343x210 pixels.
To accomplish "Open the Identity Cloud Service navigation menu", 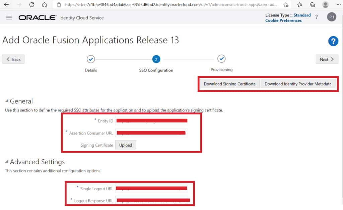I will point(9,17).
